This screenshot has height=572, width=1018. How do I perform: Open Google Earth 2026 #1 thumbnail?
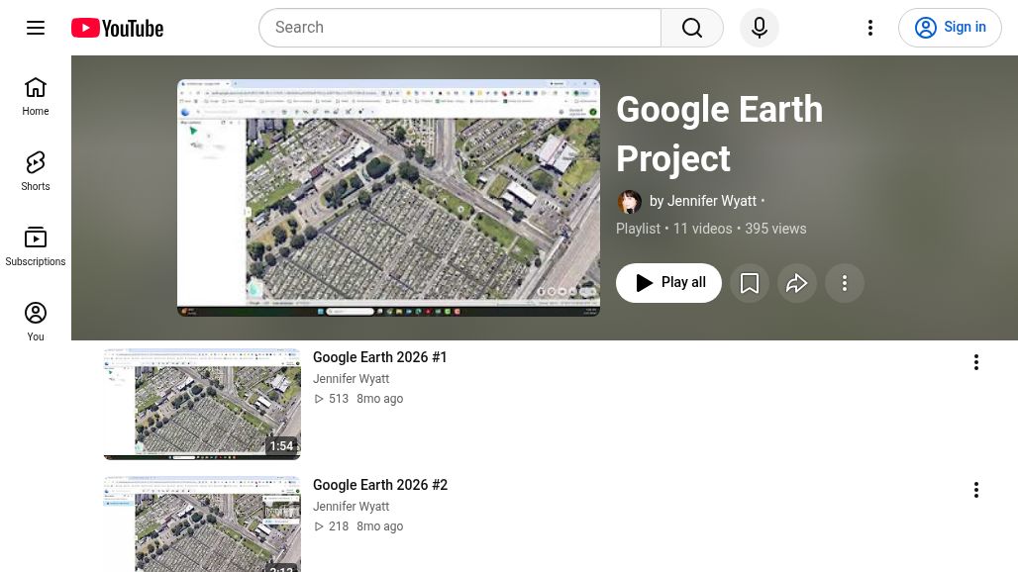(x=202, y=404)
